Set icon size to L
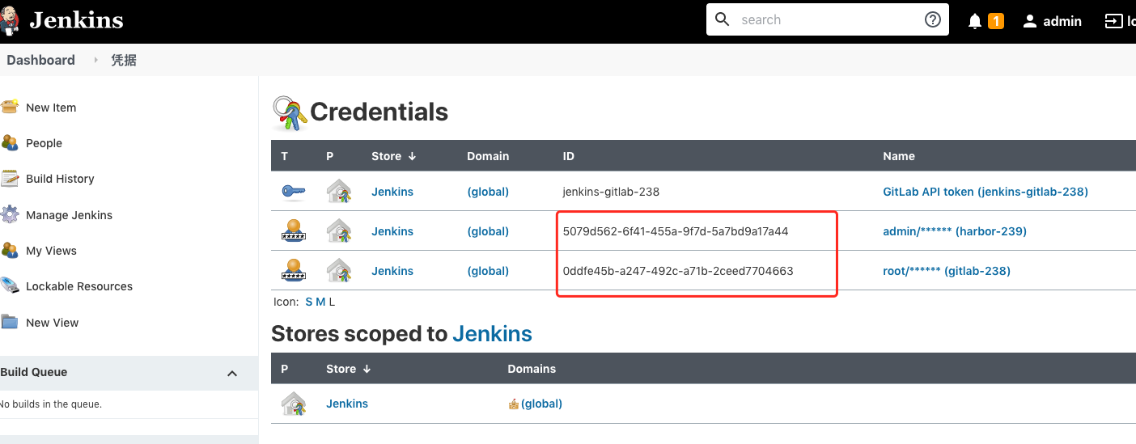The height and width of the screenshot is (444, 1136). [332, 302]
